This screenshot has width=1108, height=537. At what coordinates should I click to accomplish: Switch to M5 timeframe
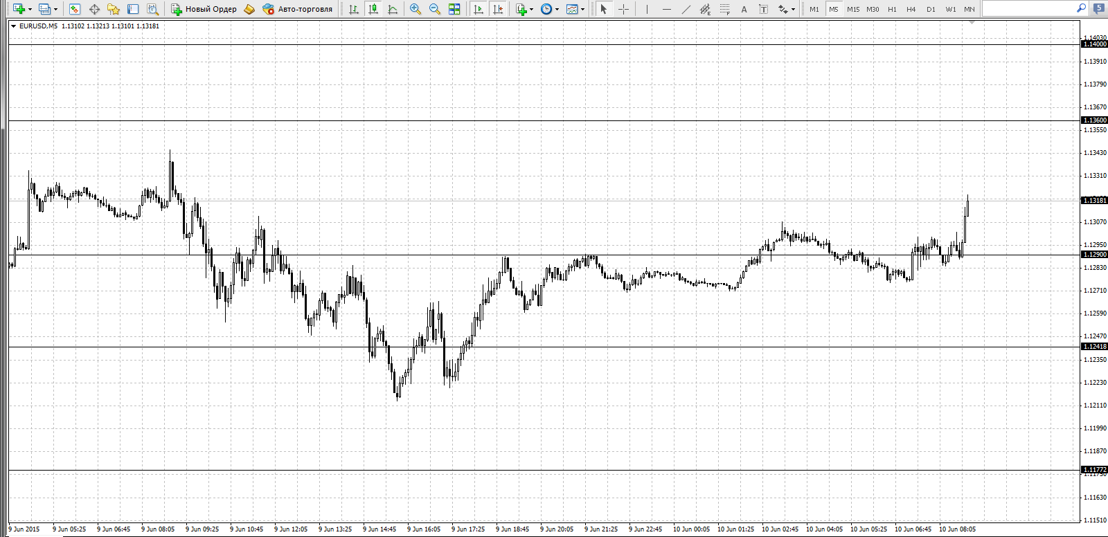(x=834, y=9)
